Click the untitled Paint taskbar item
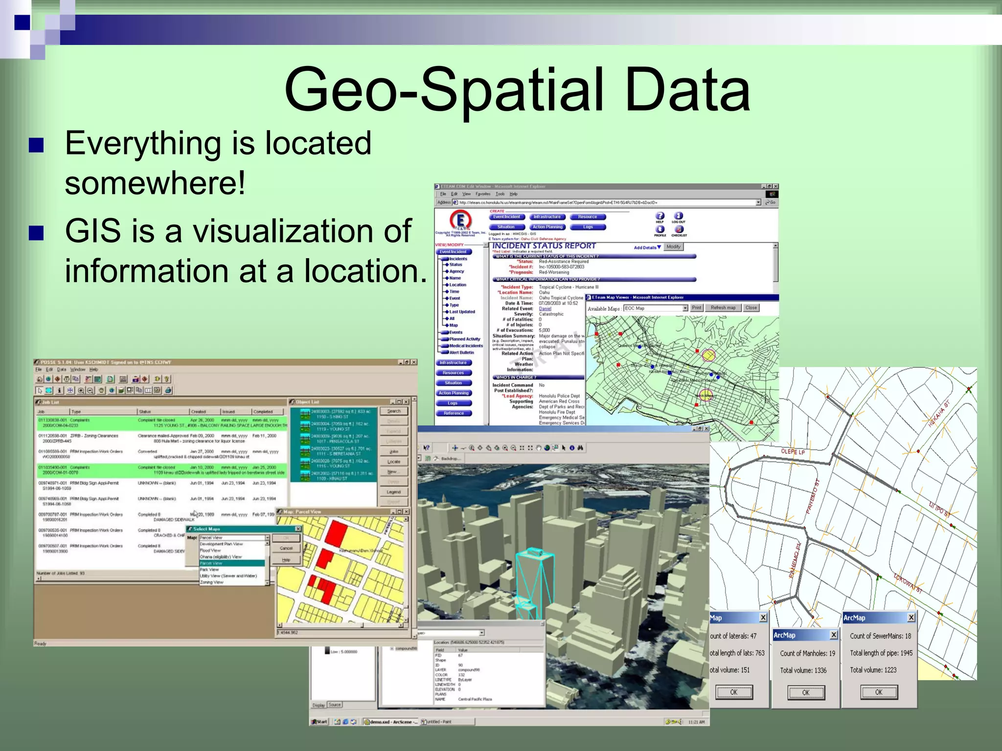Viewport: 1002px width, 751px height. pyautogui.click(x=447, y=722)
